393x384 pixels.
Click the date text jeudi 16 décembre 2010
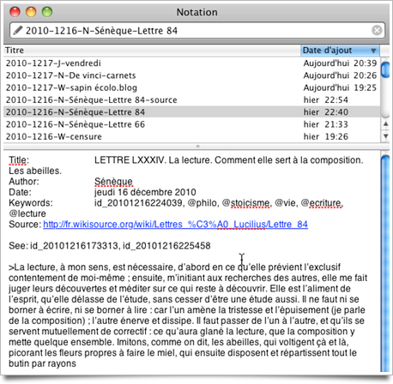point(145,192)
